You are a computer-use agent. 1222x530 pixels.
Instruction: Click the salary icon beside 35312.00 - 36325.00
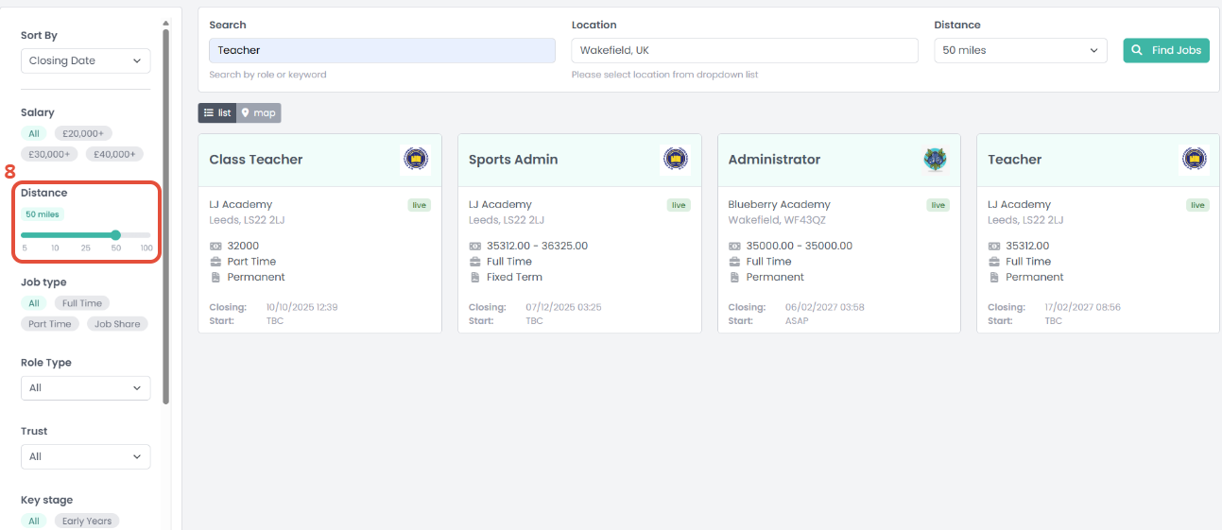pyautogui.click(x=475, y=246)
